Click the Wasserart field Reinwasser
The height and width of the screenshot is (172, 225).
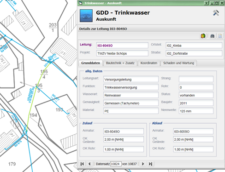click(131, 95)
